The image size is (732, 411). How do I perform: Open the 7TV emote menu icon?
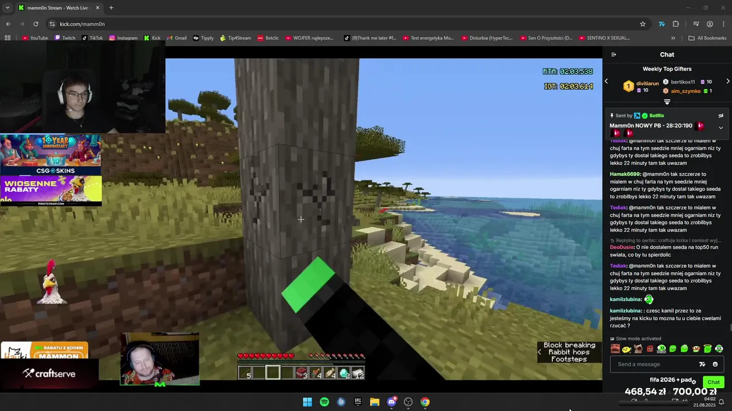702,364
